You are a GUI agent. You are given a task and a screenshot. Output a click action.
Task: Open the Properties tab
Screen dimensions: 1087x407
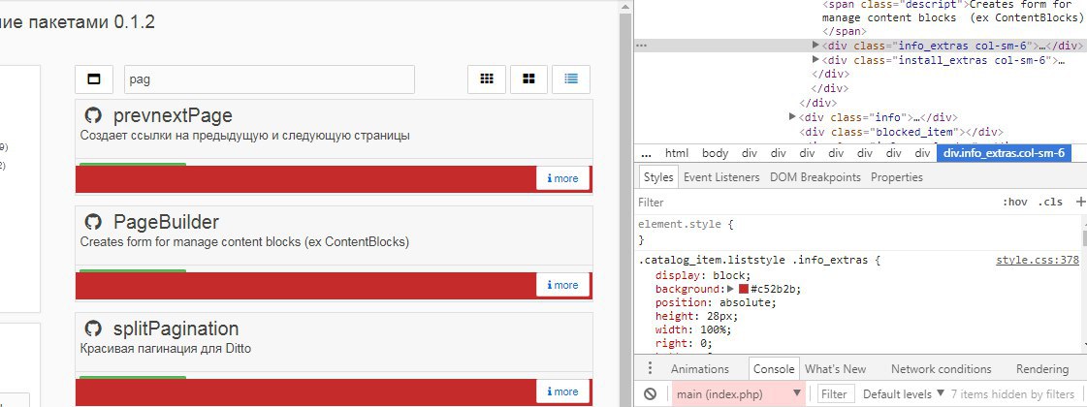pos(896,176)
